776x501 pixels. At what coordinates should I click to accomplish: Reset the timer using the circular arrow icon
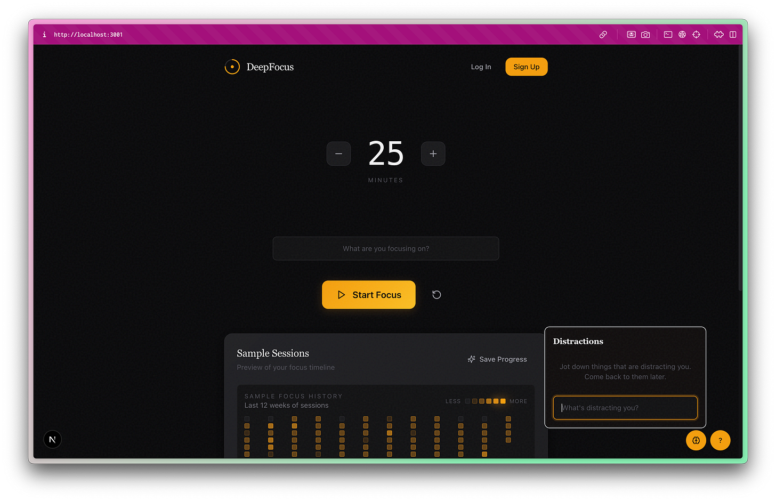click(436, 295)
